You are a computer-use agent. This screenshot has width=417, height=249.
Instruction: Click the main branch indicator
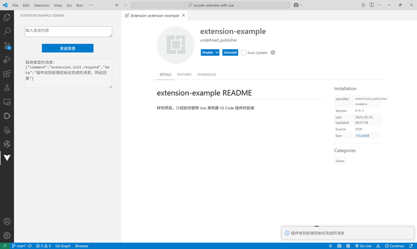click(x=19, y=246)
